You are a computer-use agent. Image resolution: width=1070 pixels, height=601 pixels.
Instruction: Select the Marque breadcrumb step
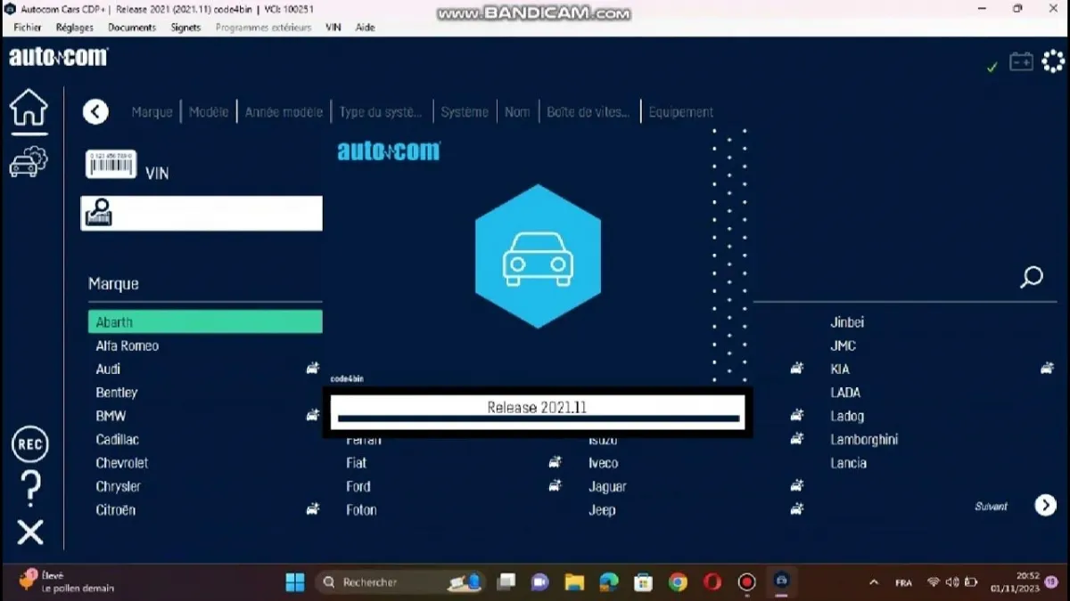152,112
